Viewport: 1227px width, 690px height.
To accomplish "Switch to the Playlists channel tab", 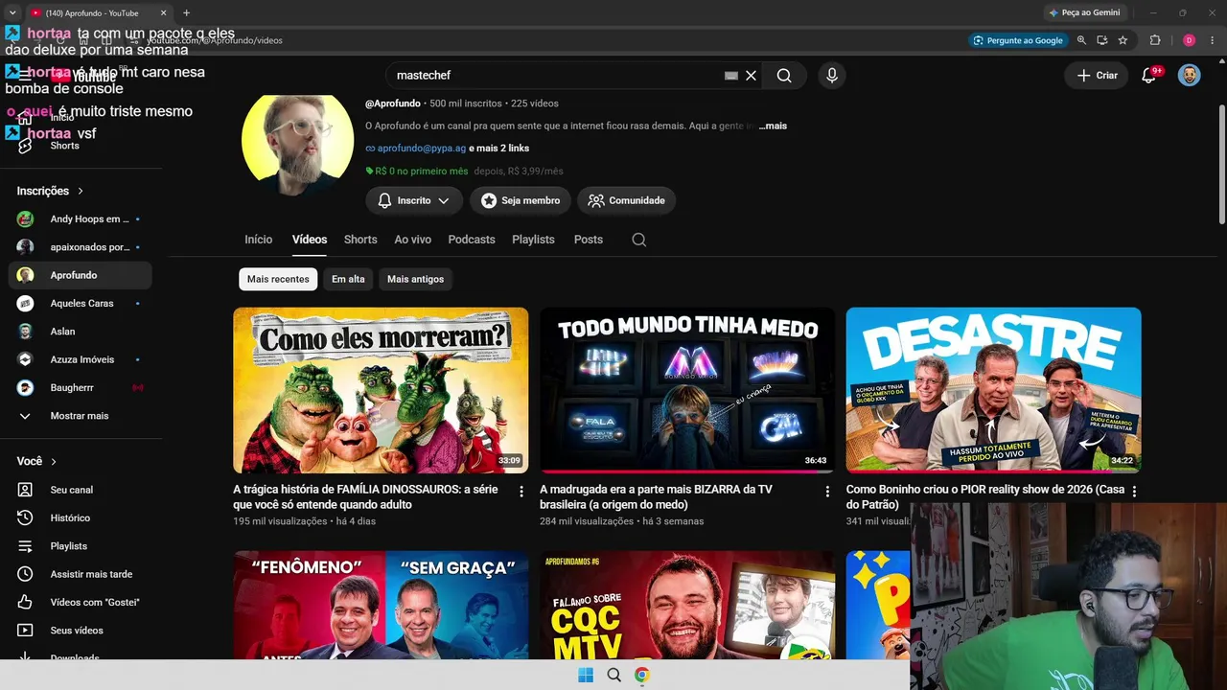I will pos(533,240).
